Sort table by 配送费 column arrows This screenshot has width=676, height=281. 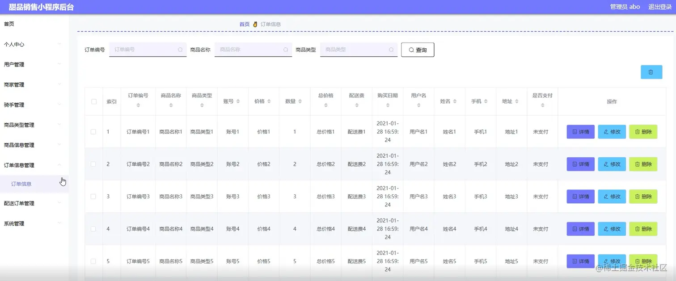tap(356, 105)
